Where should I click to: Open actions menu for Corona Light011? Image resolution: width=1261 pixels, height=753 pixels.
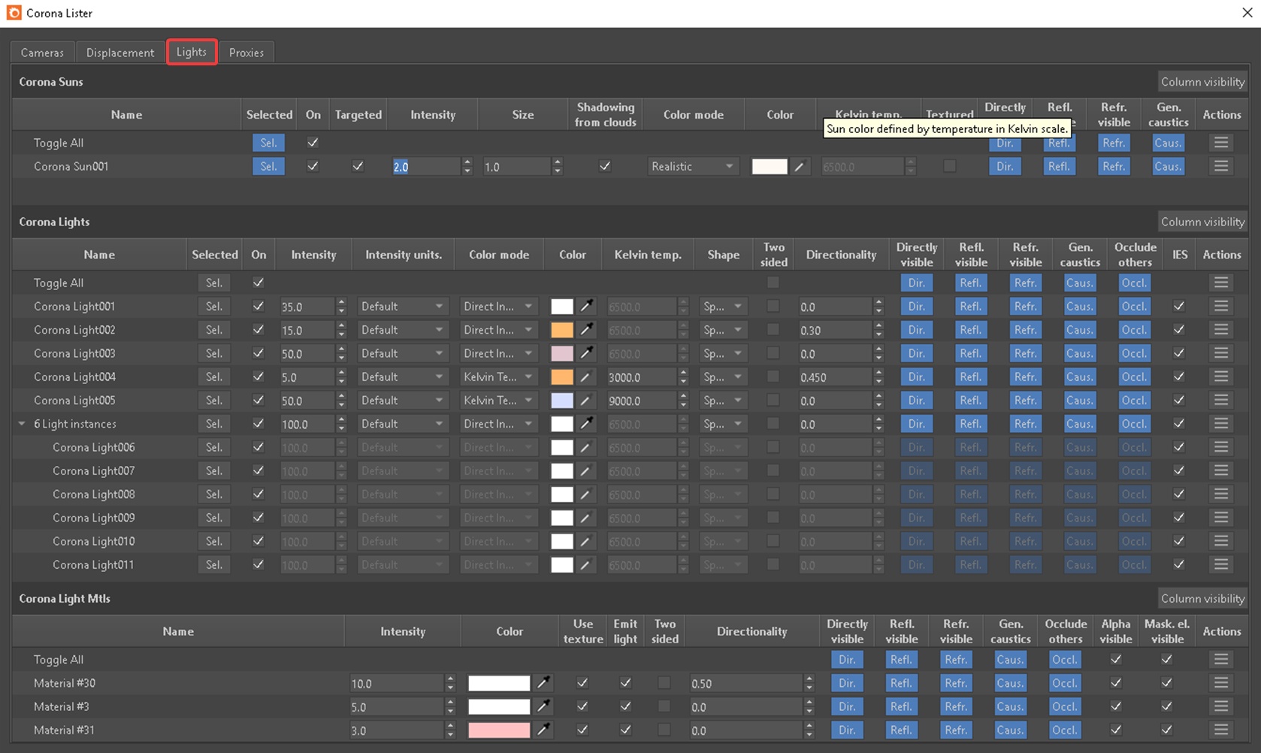pyautogui.click(x=1221, y=564)
